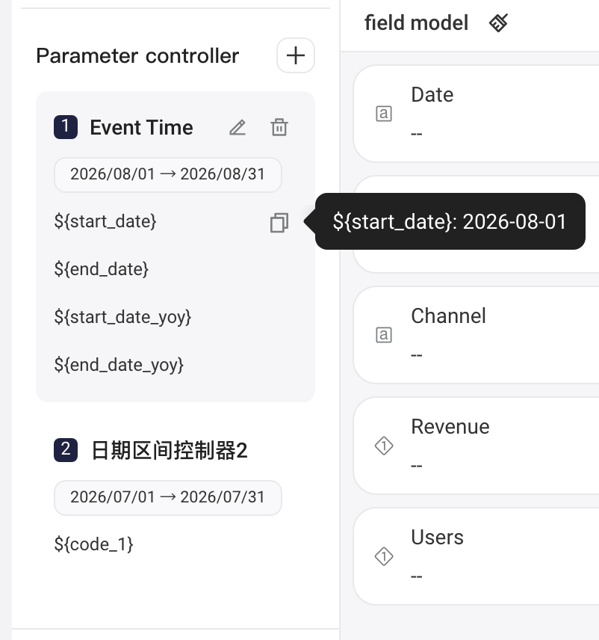Click the Parameter controller heading
This screenshot has width=599, height=640.
coord(138,56)
